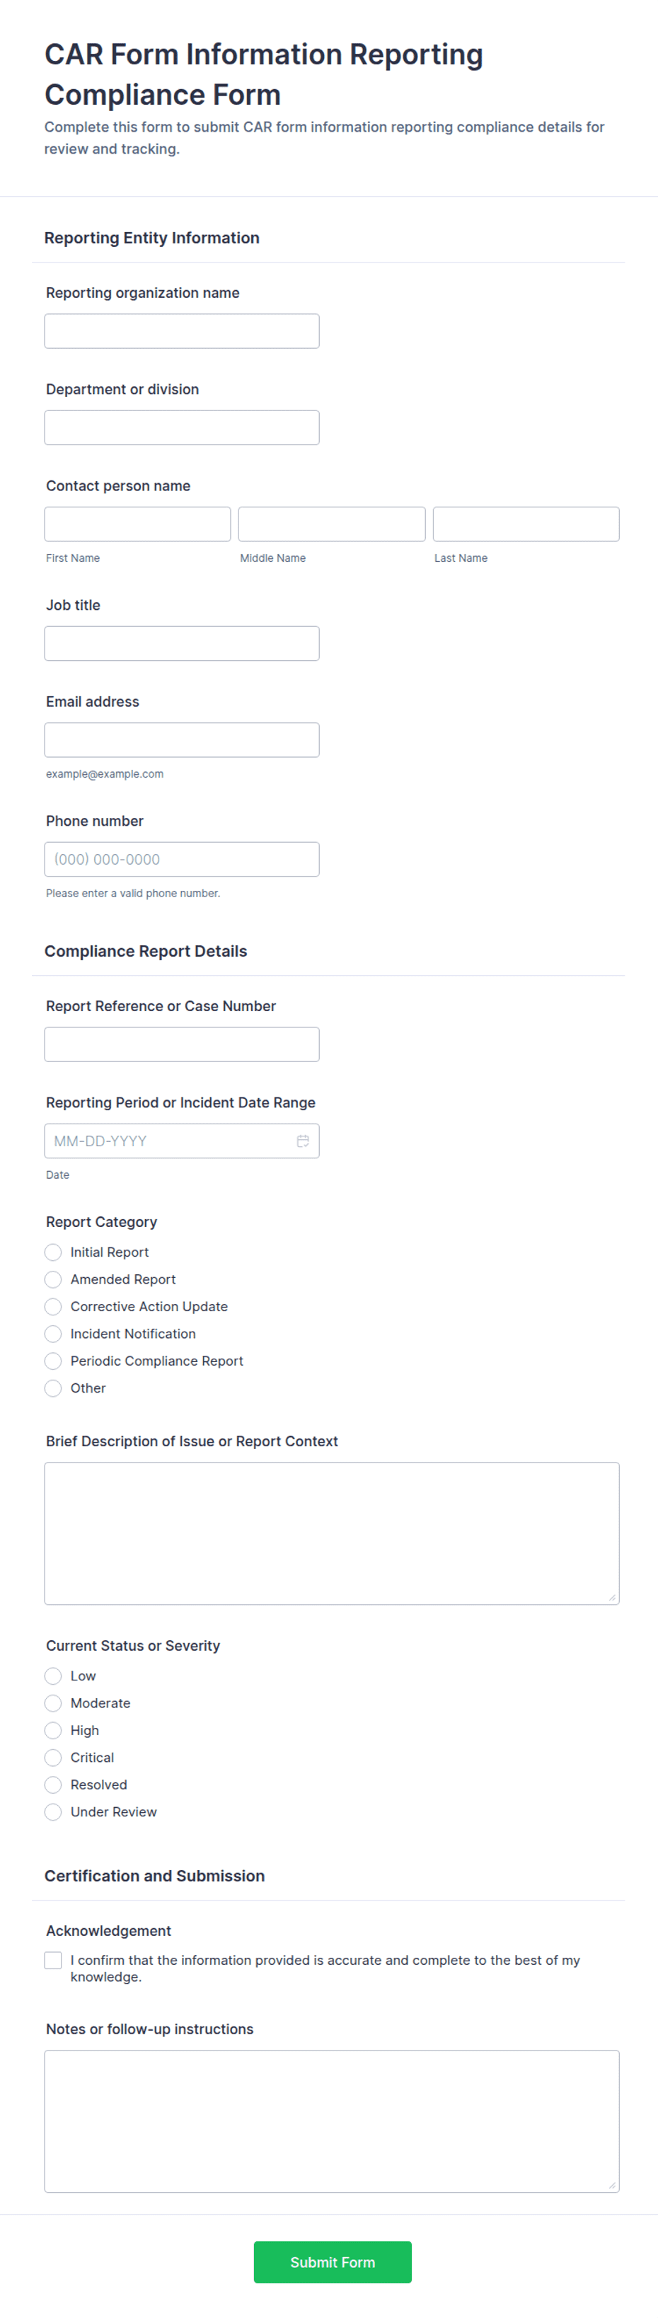This screenshot has width=658, height=2318.
Task: Mark status as Under Review
Action: click(53, 1811)
